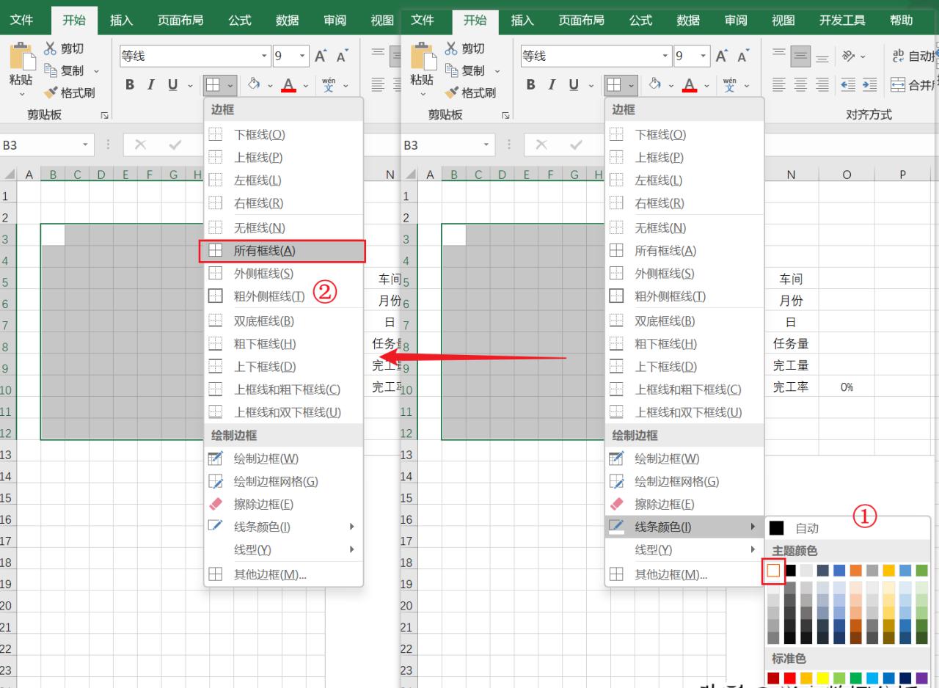Choose 双底框线 in right window menu
Screen dimensions: 939x688
684,321
